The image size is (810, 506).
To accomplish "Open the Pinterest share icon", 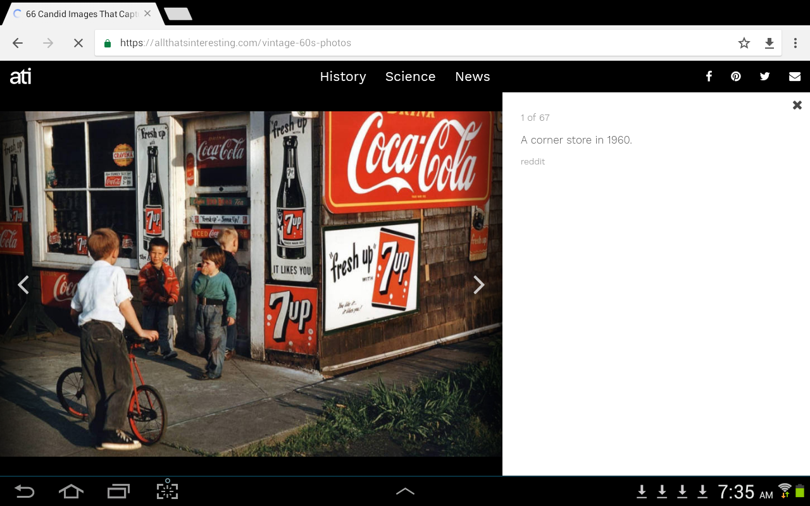I will [736, 77].
